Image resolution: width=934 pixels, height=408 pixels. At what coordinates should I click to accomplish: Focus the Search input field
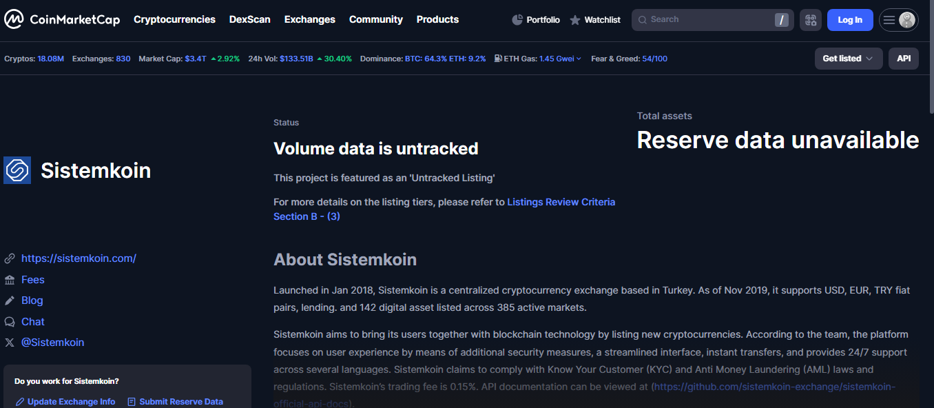[x=712, y=20]
